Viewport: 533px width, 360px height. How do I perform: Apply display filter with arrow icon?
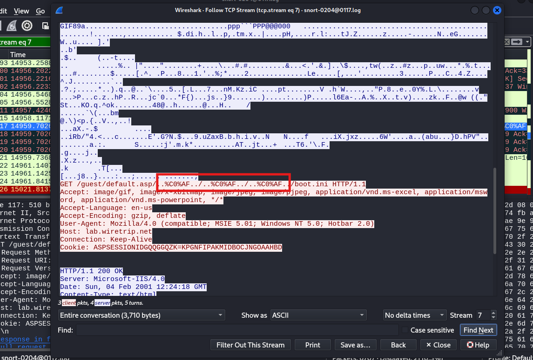(517, 42)
